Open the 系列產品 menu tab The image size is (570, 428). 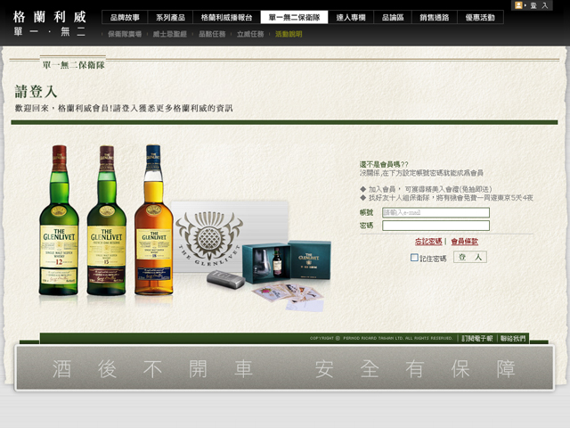(x=170, y=17)
